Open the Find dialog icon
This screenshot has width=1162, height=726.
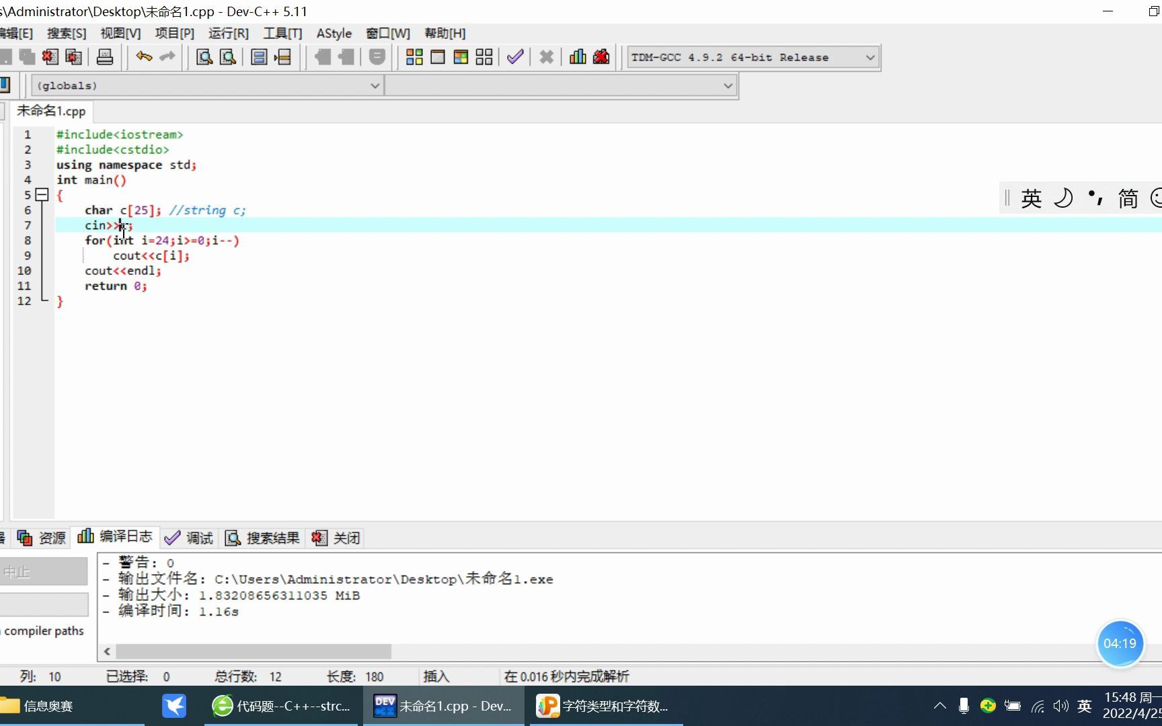[204, 57]
